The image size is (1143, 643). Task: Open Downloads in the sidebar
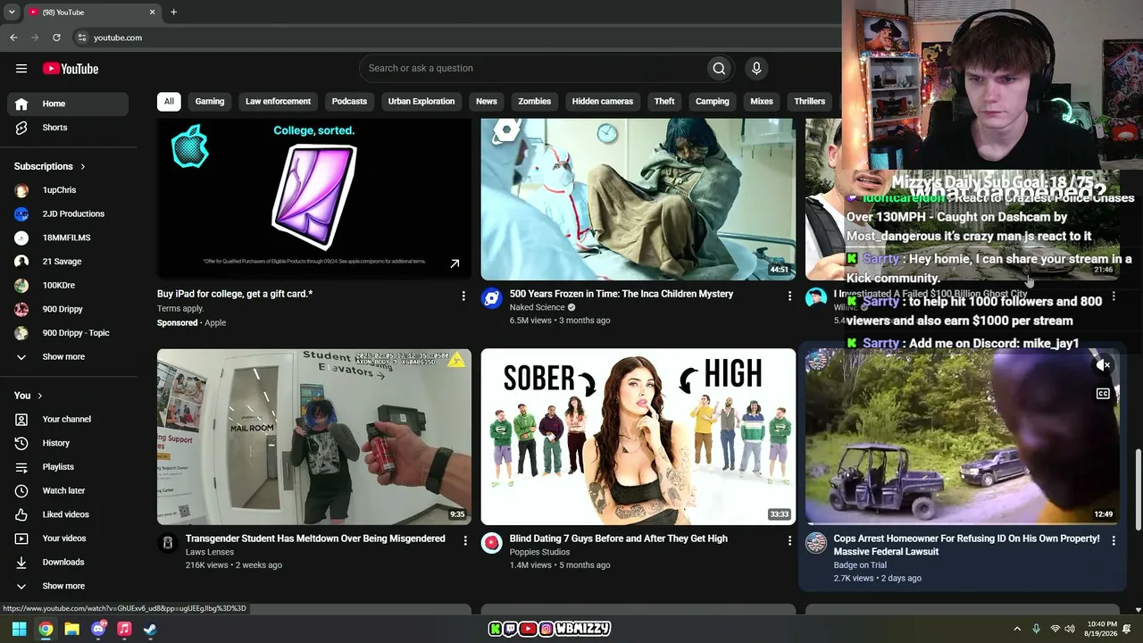(x=68, y=563)
